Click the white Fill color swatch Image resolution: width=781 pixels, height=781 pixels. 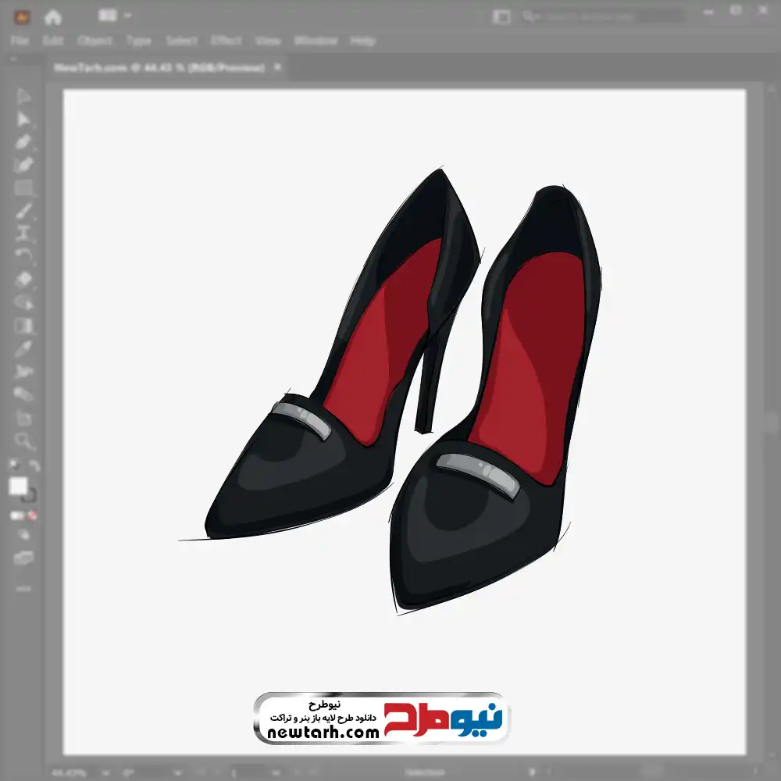point(18,487)
